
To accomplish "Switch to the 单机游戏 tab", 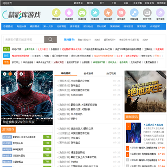I will [66, 73].
